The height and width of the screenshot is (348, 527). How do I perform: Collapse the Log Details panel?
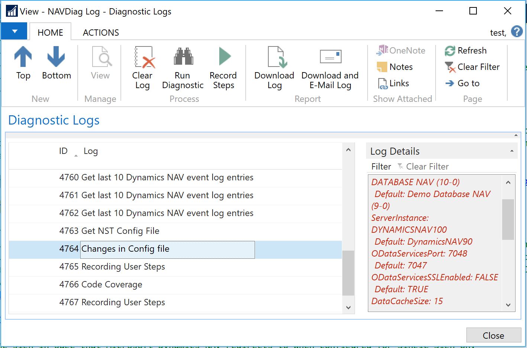512,151
